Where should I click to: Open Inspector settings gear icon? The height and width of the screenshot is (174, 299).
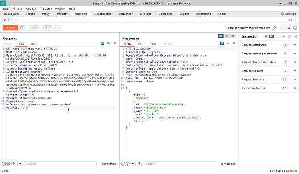coord(289,36)
